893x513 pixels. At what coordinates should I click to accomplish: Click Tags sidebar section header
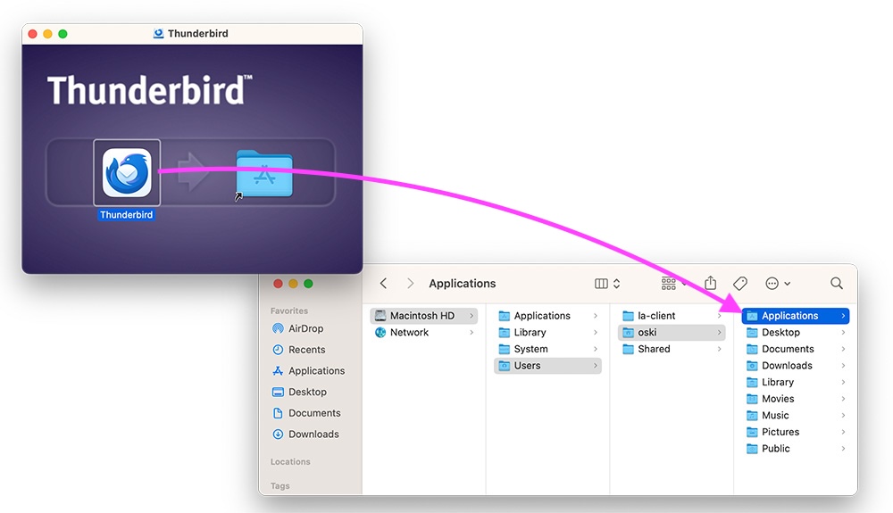[x=280, y=485]
